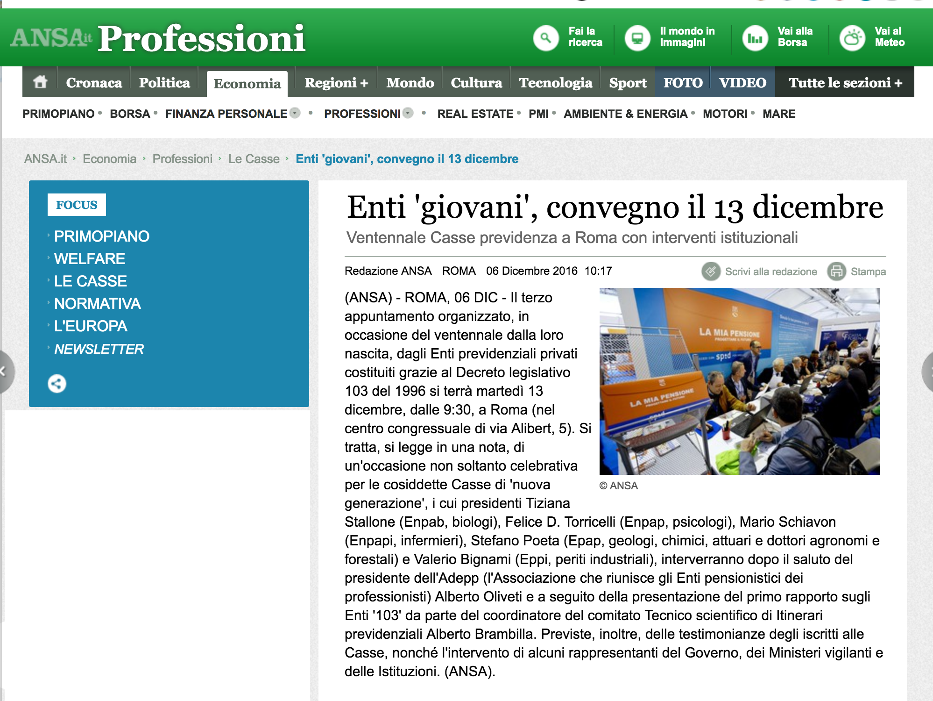Open the Sport section
This screenshot has width=933, height=701.
[x=628, y=83]
